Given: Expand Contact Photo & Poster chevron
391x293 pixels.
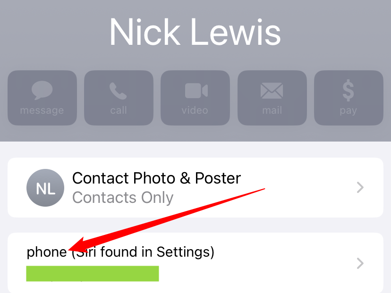Looking at the screenshot, I should point(360,187).
